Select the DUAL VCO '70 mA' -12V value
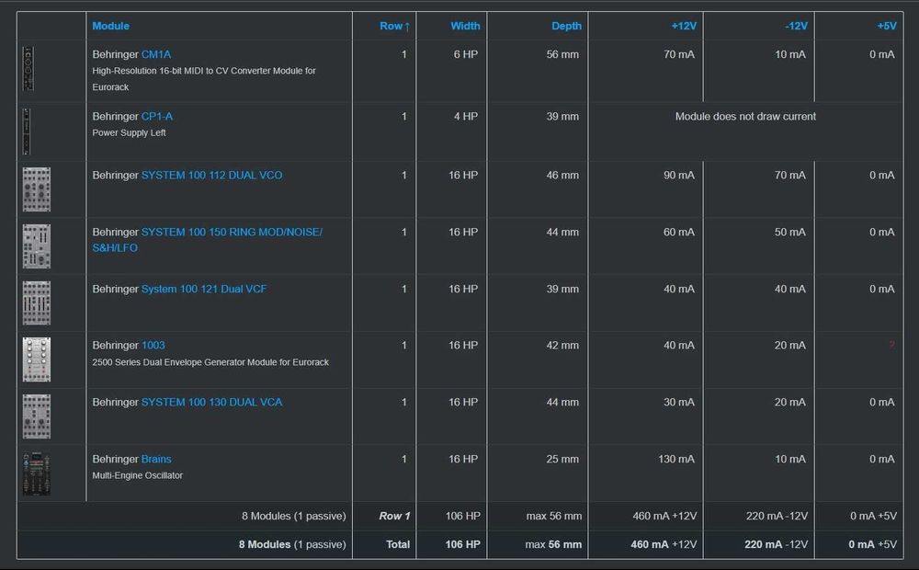The image size is (919, 570). click(x=790, y=176)
